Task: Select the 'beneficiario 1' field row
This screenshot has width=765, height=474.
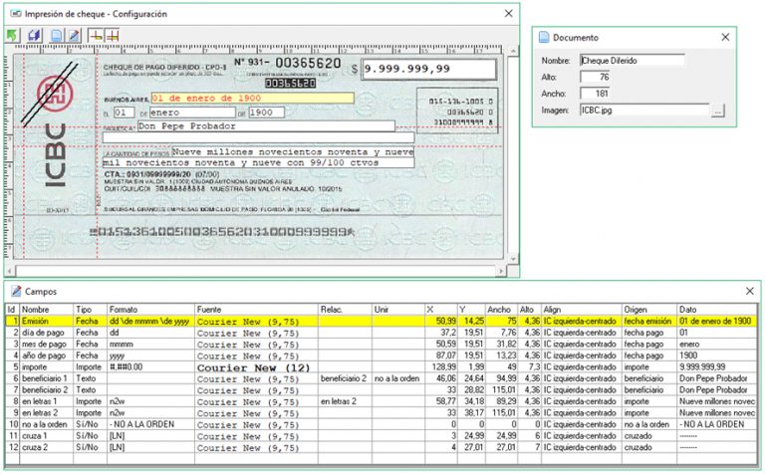Action: (382, 378)
